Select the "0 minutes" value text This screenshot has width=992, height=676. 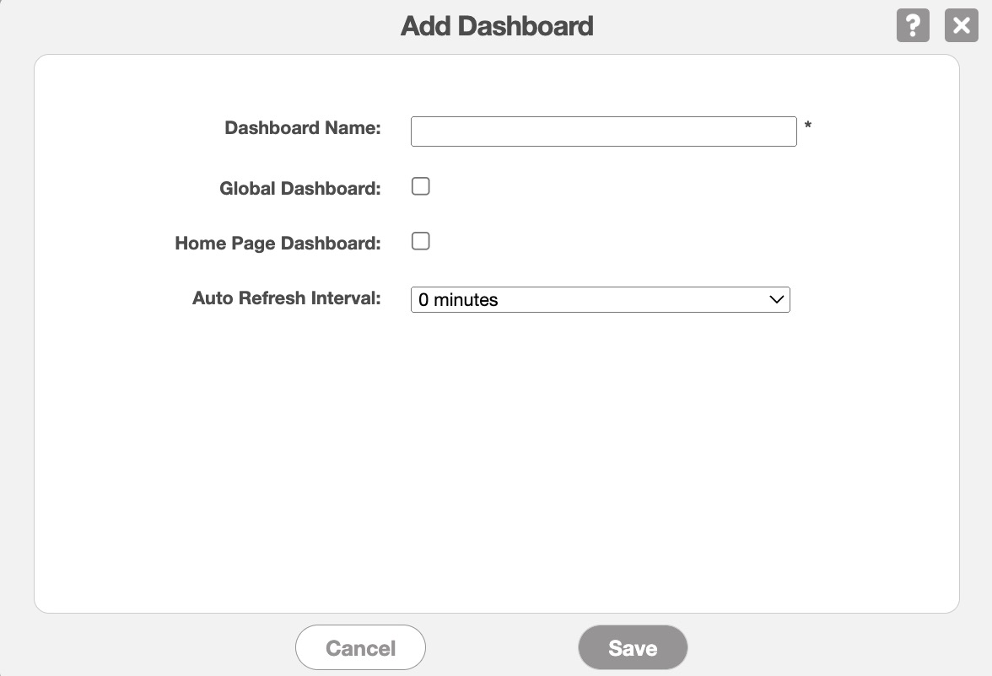[458, 300]
